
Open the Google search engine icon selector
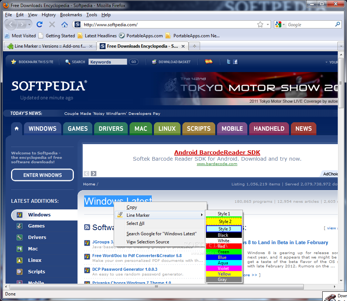tap(280, 25)
